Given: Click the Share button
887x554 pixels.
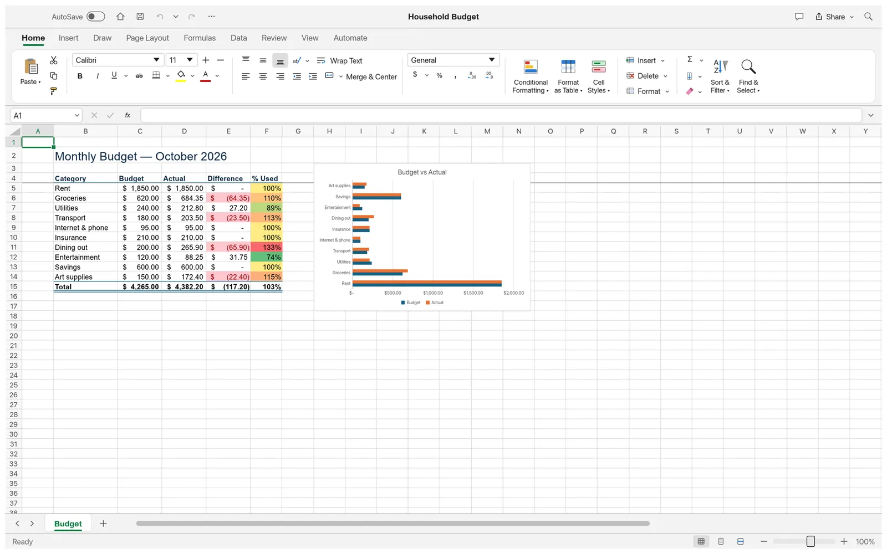Looking at the screenshot, I should (x=834, y=17).
